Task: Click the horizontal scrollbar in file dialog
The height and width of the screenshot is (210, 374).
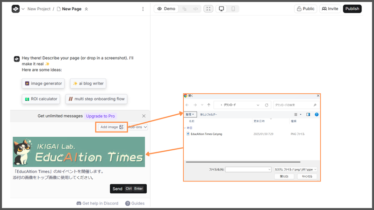Action: tap(243, 162)
